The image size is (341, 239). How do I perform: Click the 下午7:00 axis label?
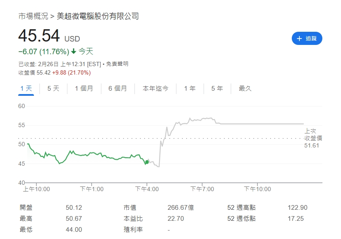point(202,189)
